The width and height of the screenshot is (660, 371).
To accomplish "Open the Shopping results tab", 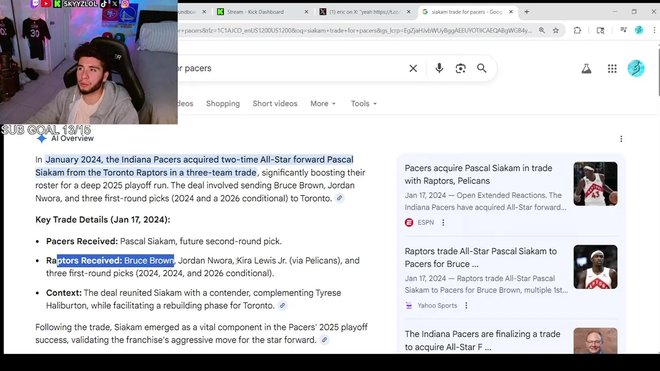I will 223,104.
